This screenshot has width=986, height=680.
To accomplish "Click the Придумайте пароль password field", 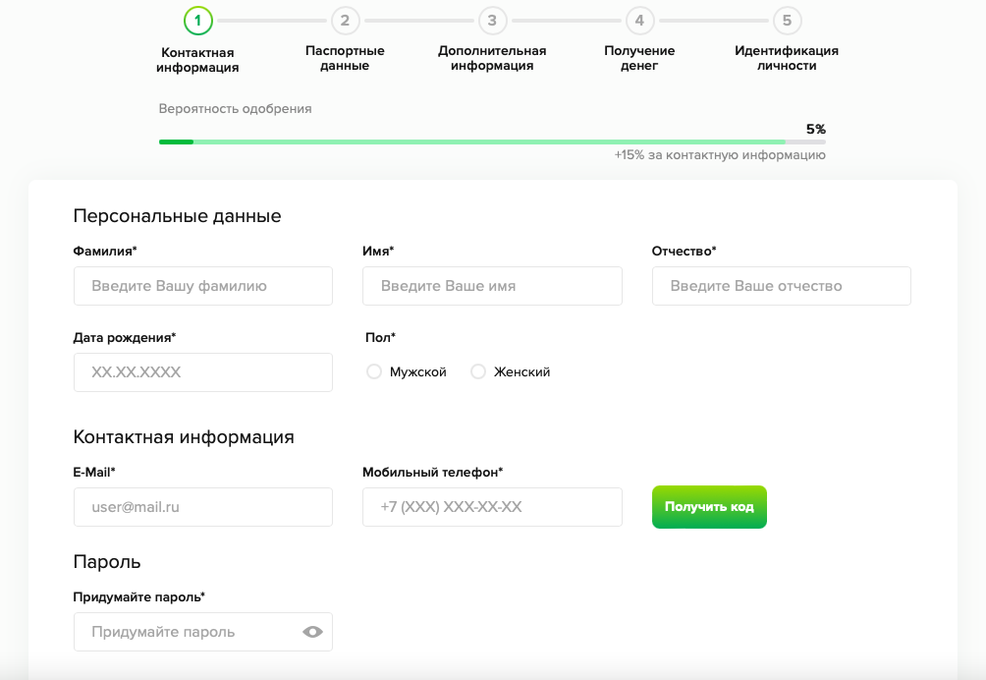I will pos(187,632).
